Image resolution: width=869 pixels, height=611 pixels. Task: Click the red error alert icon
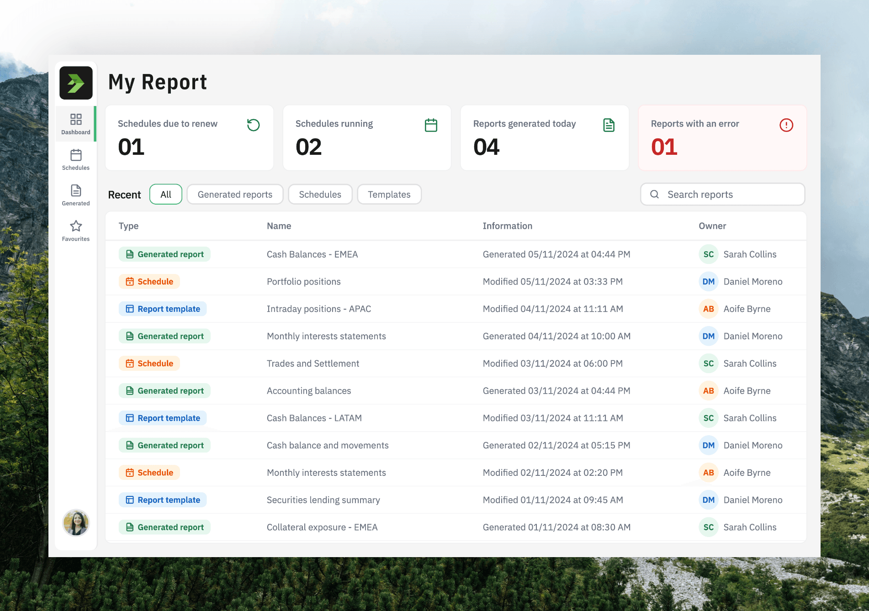pos(786,125)
